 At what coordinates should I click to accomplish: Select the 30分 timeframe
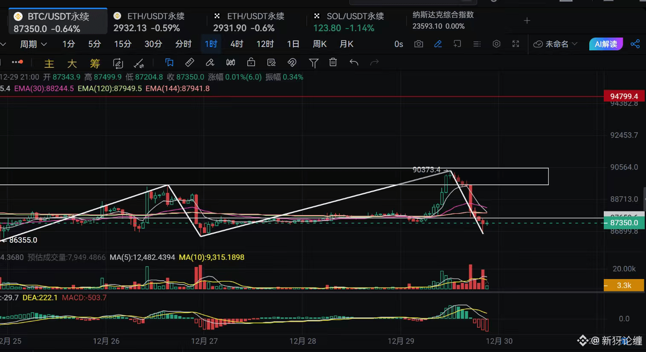153,44
